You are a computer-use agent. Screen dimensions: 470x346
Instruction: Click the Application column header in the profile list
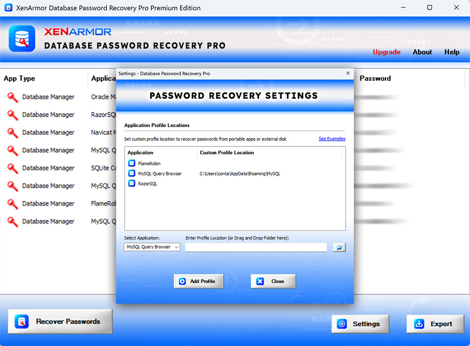[140, 153]
